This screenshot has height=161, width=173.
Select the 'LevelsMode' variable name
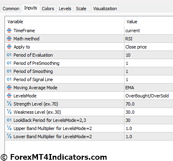pyautogui.click(x=25, y=96)
